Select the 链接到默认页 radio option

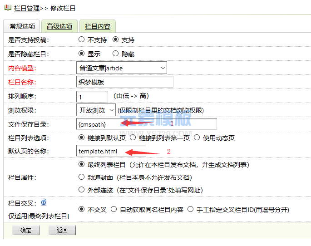pos(81,138)
